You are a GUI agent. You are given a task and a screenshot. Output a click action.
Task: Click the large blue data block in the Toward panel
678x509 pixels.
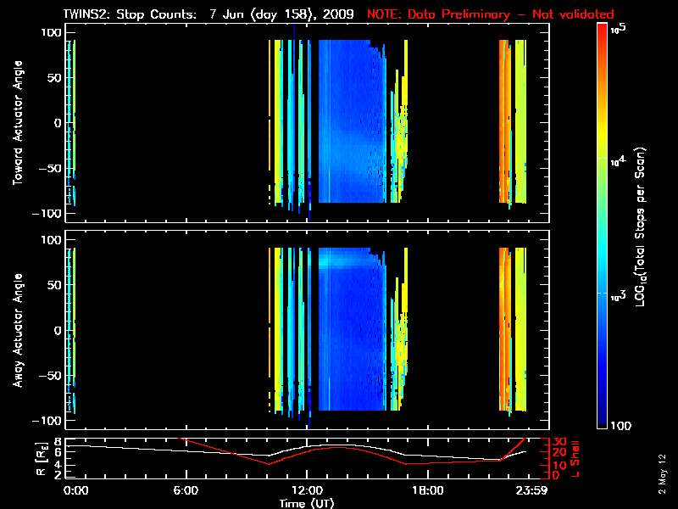343,119
